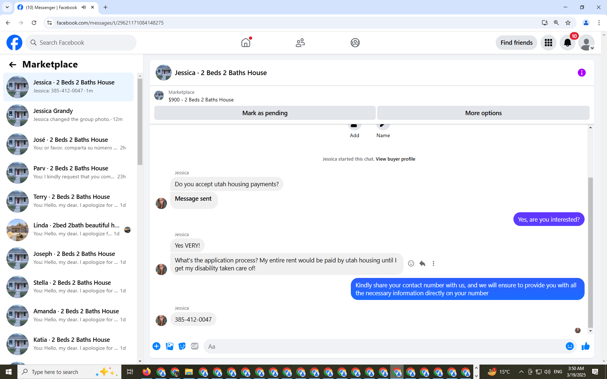Open the tab search dropdown
This screenshot has width=607, height=379.
pyautogui.click(x=7, y=7)
